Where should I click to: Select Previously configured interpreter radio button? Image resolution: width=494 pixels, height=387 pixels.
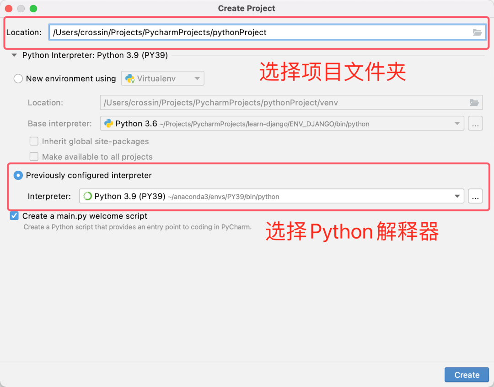(x=18, y=175)
